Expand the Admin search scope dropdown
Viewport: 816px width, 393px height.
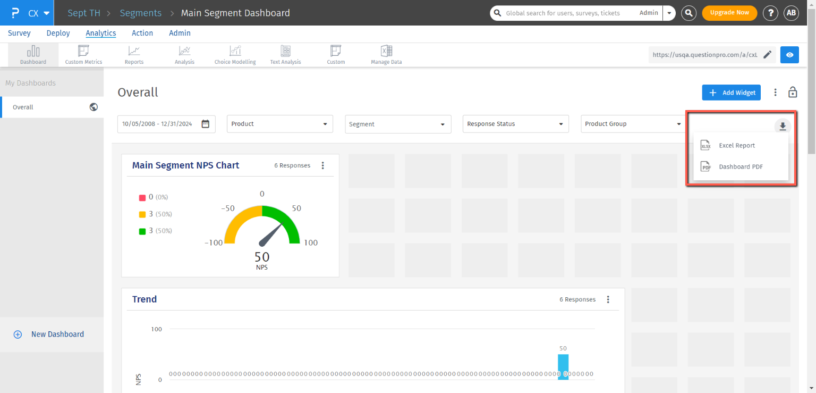[x=668, y=13]
